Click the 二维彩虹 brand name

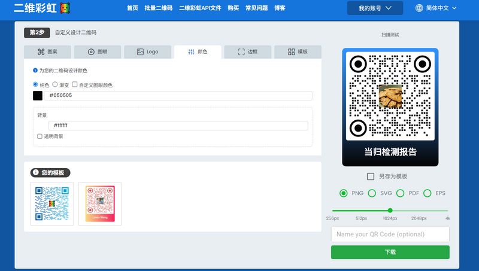click(x=35, y=8)
